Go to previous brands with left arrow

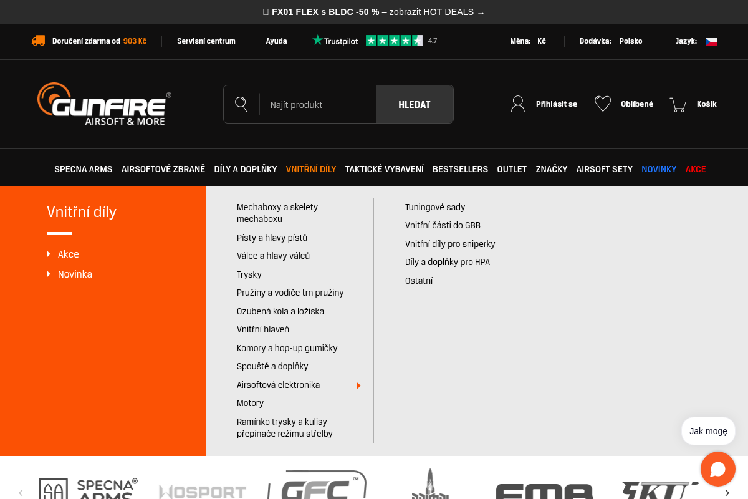pos(21,493)
